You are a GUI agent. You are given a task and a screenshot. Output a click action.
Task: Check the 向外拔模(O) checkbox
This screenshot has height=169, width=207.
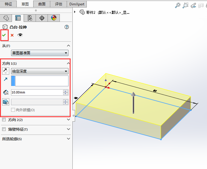click(13, 110)
